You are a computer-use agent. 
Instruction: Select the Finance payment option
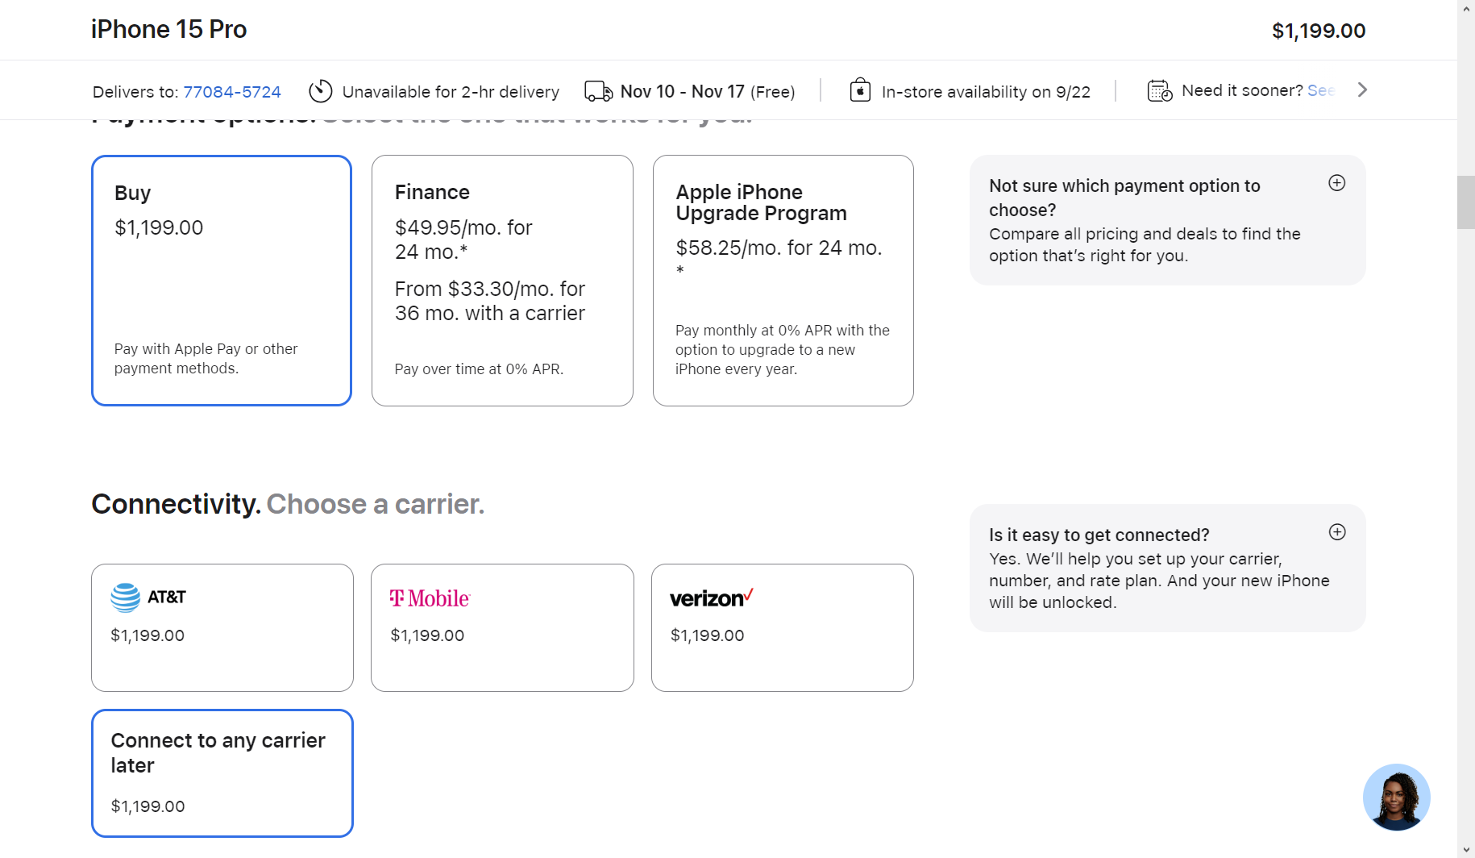point(502,281)
